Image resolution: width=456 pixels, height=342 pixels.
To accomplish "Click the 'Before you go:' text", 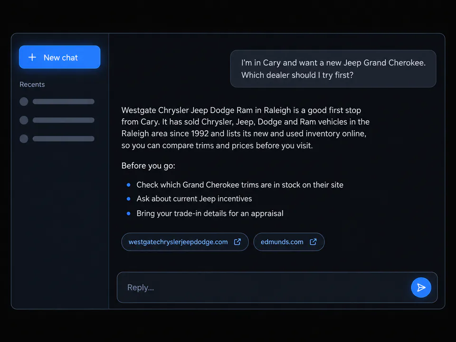I will click(148, 166).
